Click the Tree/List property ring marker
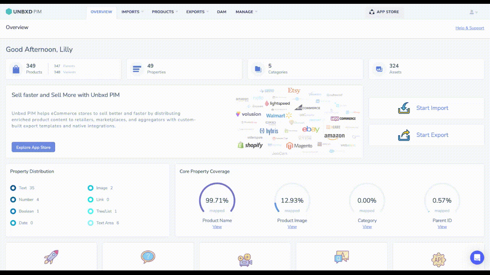 pyautogui.click(x=90, y=211)
